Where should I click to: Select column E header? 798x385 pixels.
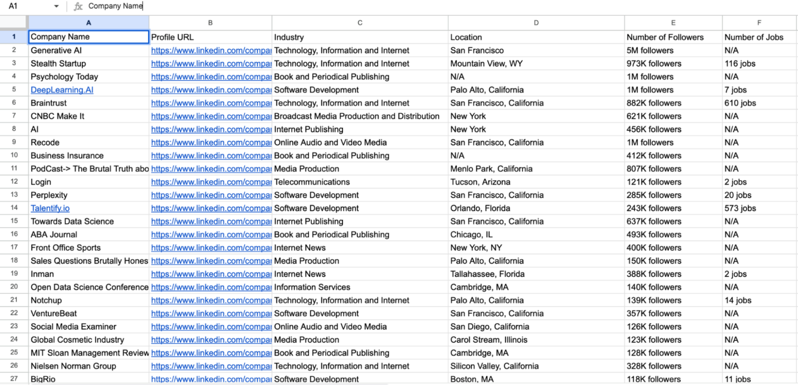[673, 23]
